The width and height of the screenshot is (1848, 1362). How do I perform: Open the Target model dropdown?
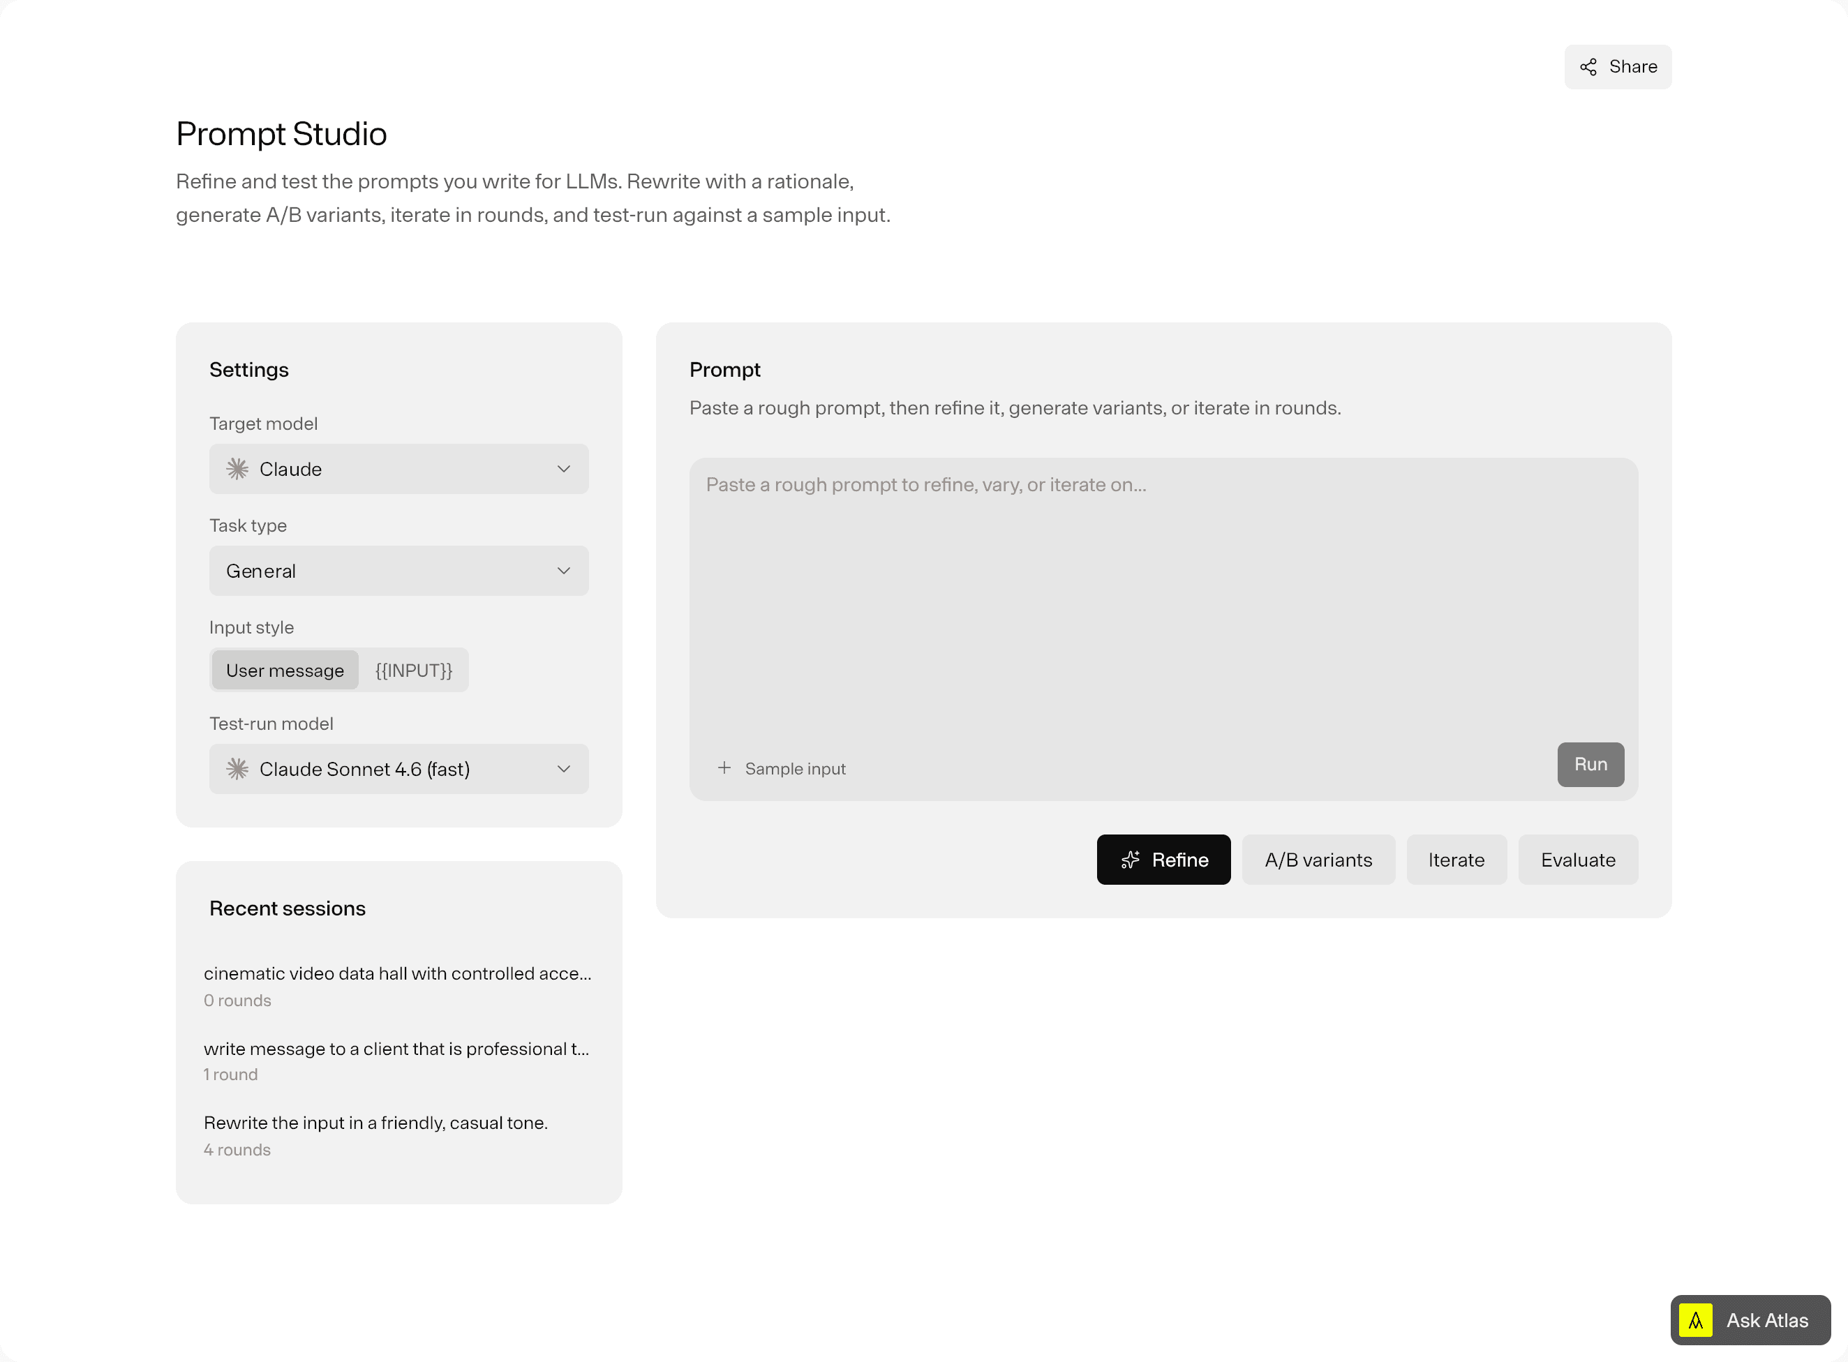[x=398, y=469]
